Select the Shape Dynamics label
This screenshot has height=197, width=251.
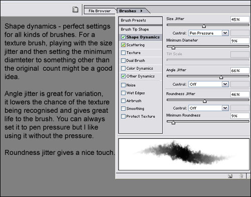(143, 37)
